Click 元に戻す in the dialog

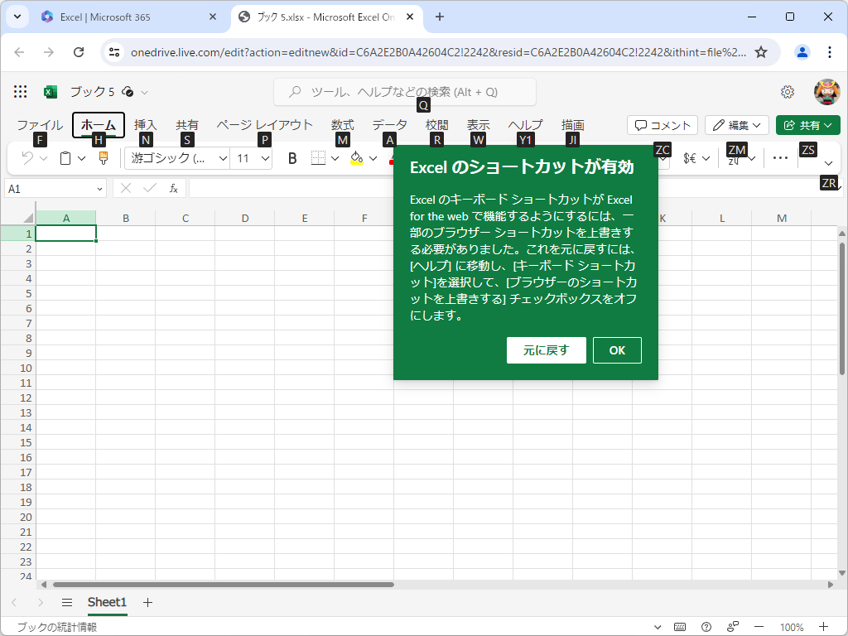[x=546, y=349]
